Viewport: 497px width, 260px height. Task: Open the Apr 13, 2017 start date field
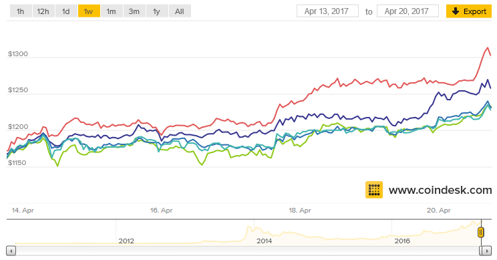pyautogui.click(x=327, y=11)
